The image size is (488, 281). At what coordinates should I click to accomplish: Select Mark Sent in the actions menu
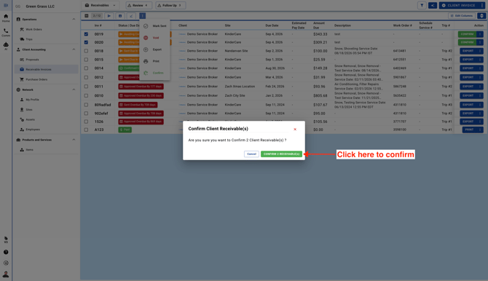(155, 26)
